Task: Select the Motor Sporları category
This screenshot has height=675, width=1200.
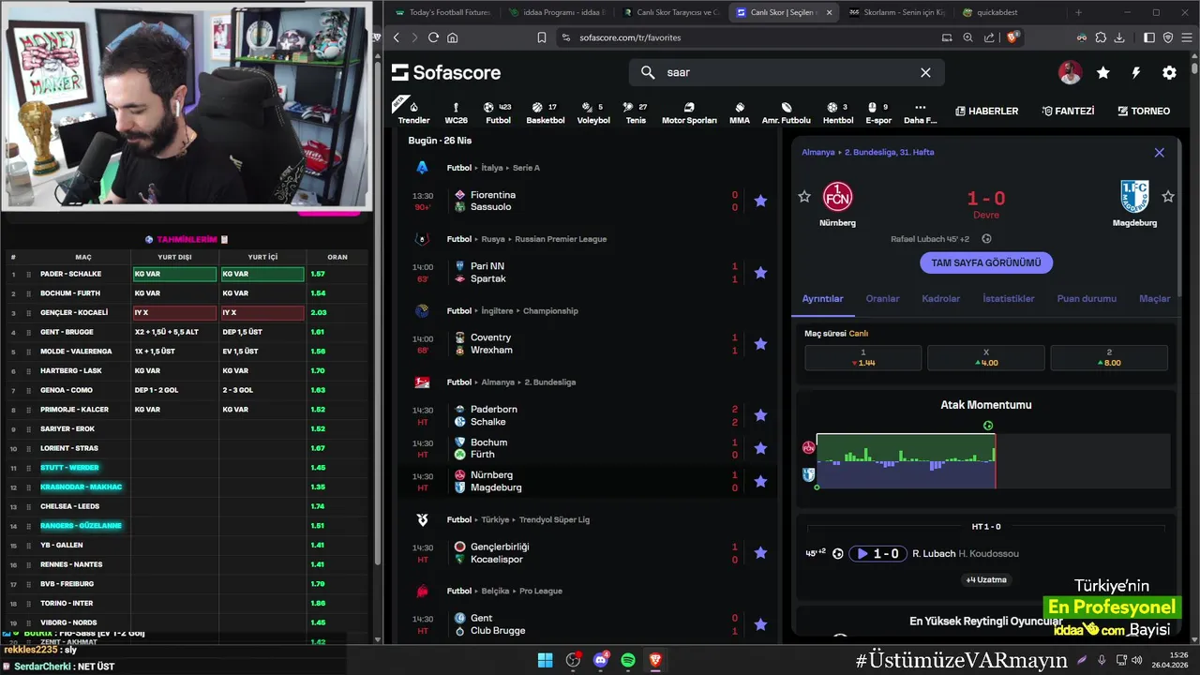Action: [689, 112]
